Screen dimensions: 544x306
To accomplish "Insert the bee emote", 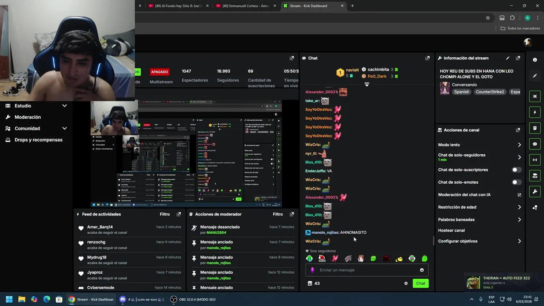I will [x=399, y=259].
